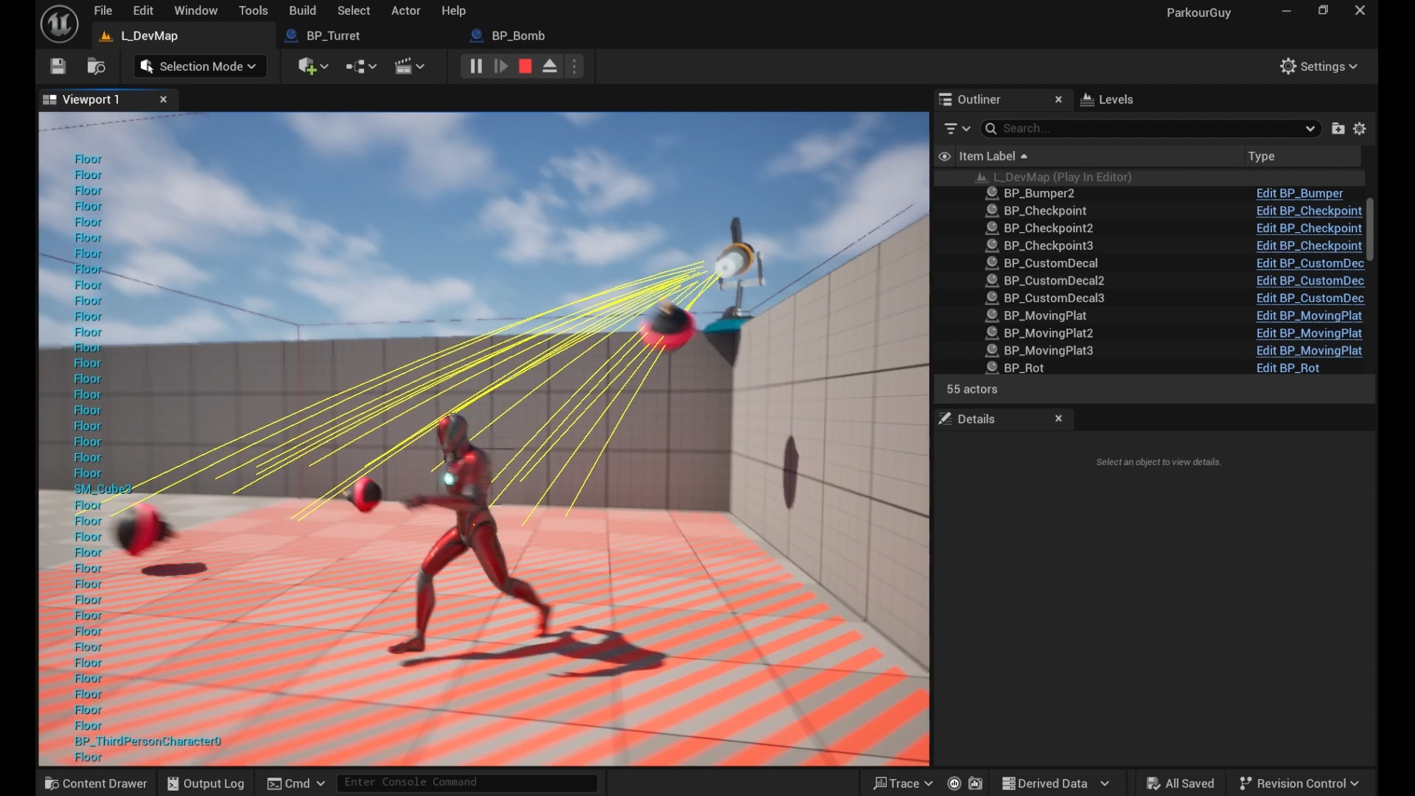Screen dimensions: 1415x796
Task: Open the Content Drawer
Action: click(x=96, y=783)
